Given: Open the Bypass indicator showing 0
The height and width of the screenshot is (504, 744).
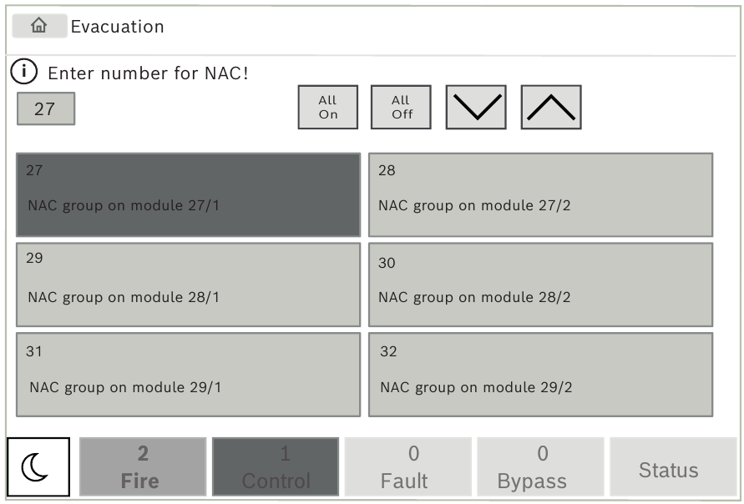Looking at the screenshot, I should pyautogui.click(x=540, y=466).
